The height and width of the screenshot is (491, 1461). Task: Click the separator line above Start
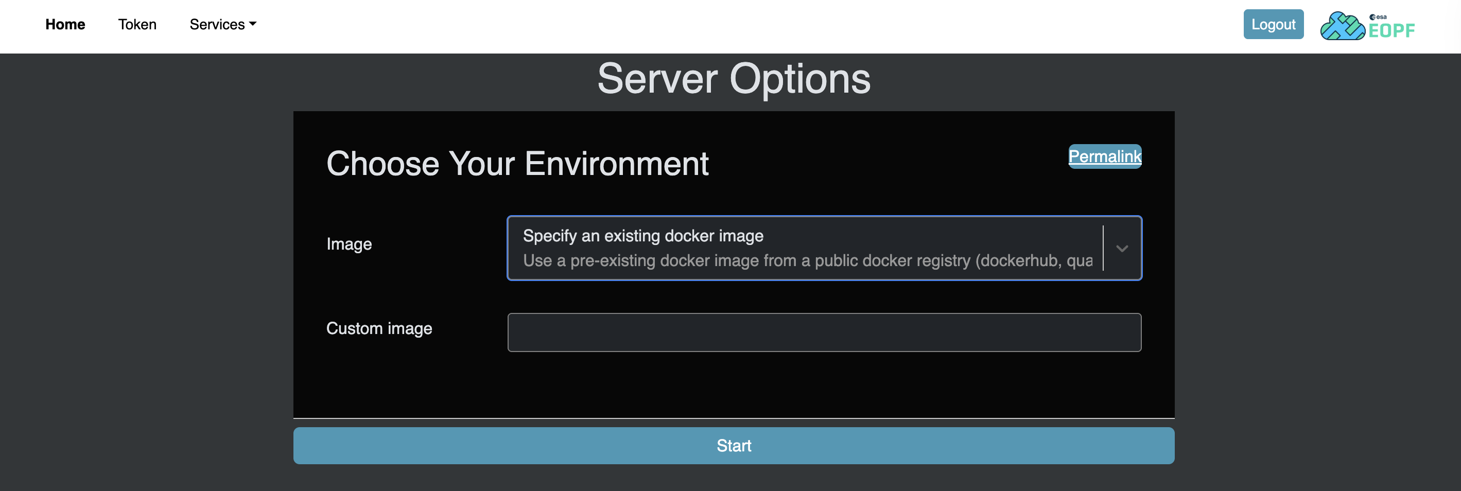(x=734, y=418)
